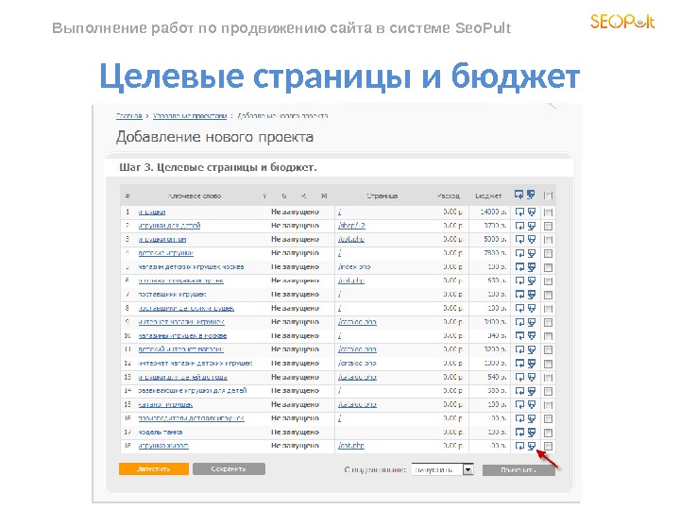Click the stand-bubble icon in row 17 'модель танка'

tap(532, 433)
